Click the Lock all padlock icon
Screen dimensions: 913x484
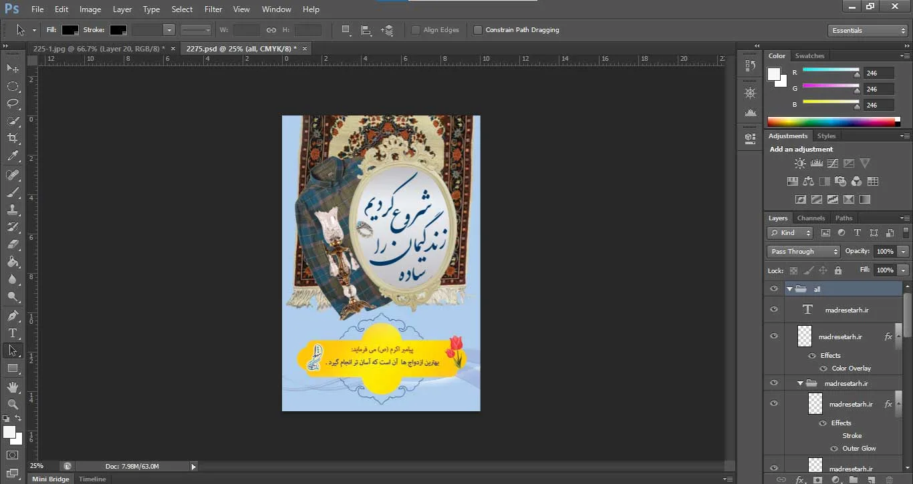[838, 270]
